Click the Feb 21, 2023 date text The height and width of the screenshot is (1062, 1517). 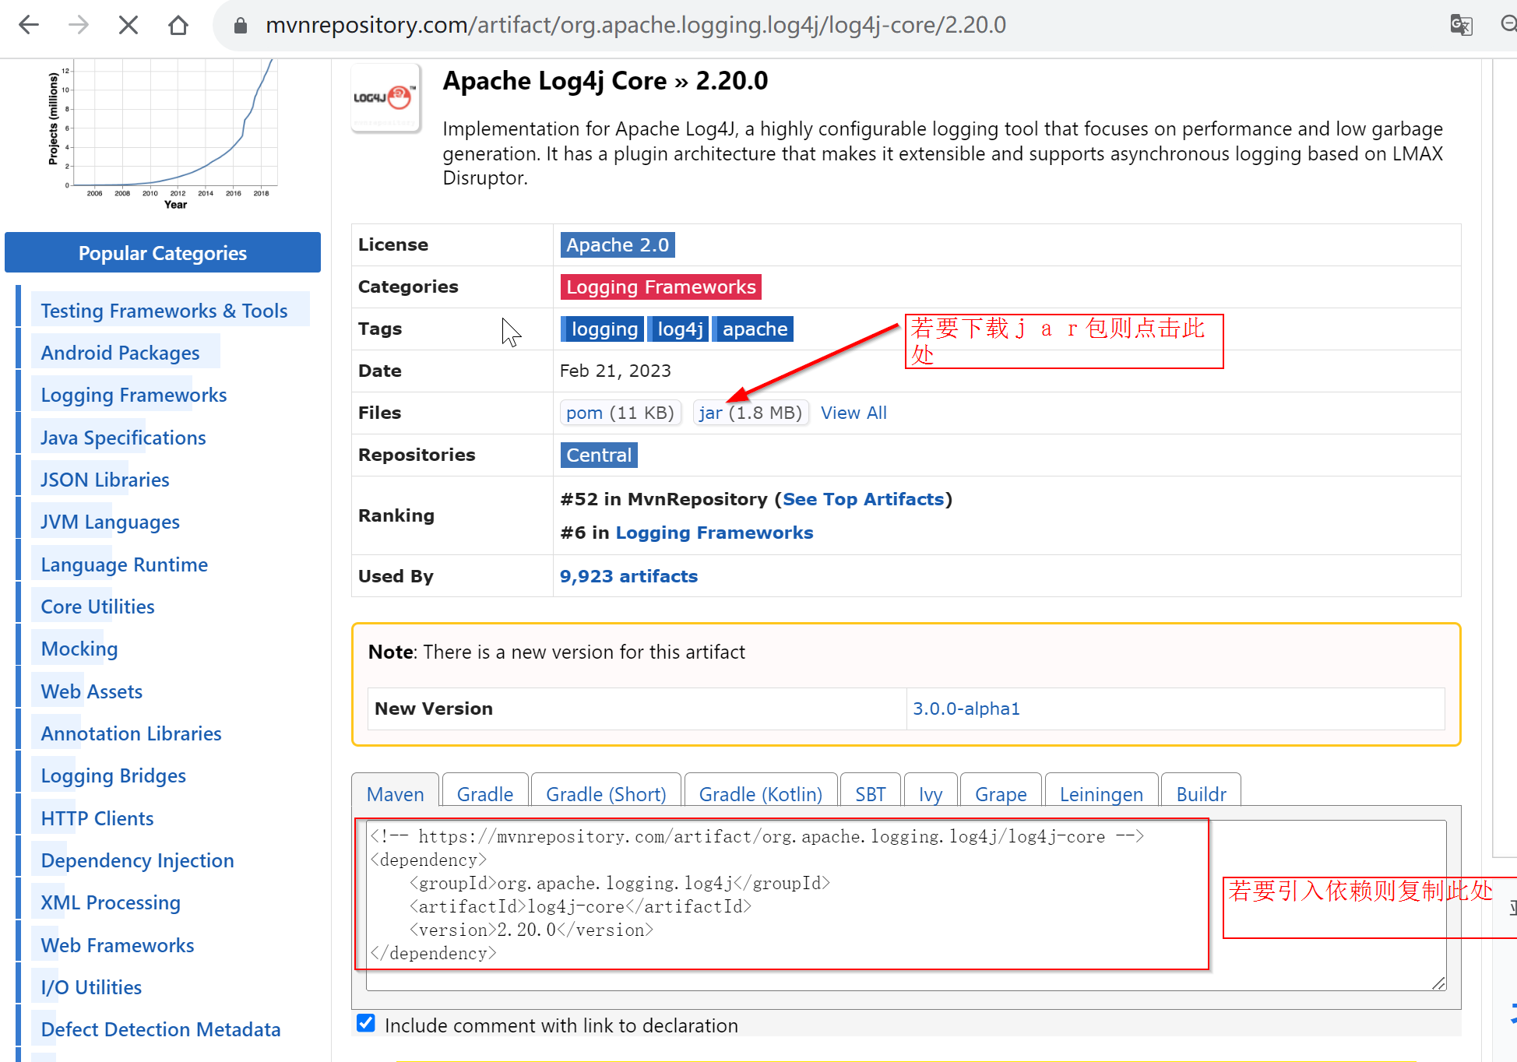point(615,371)
